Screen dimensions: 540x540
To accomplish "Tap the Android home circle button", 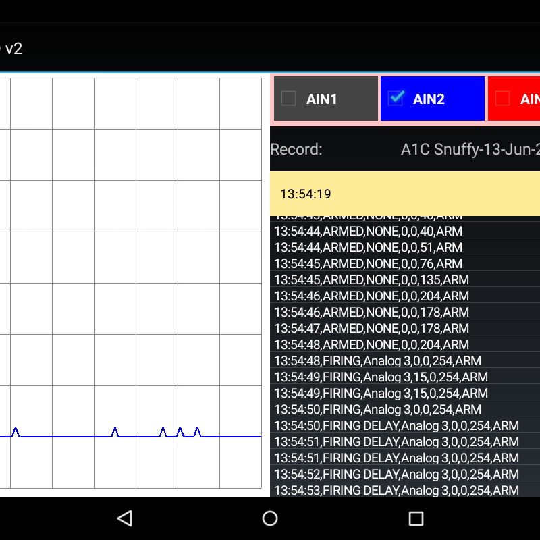I will pyautogui.click(x=270, y=518).
